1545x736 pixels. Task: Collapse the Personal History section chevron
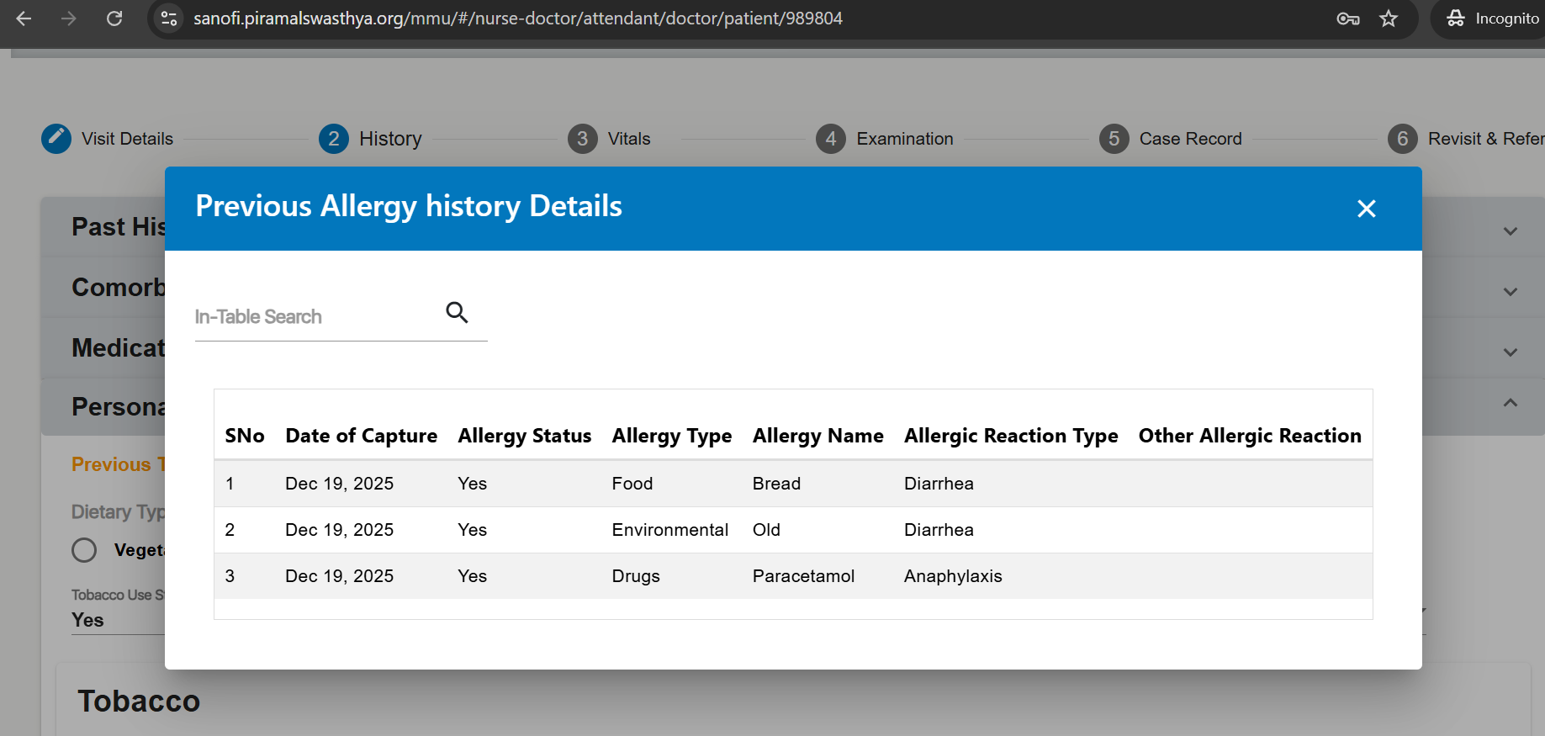[x=1510, y=403]
